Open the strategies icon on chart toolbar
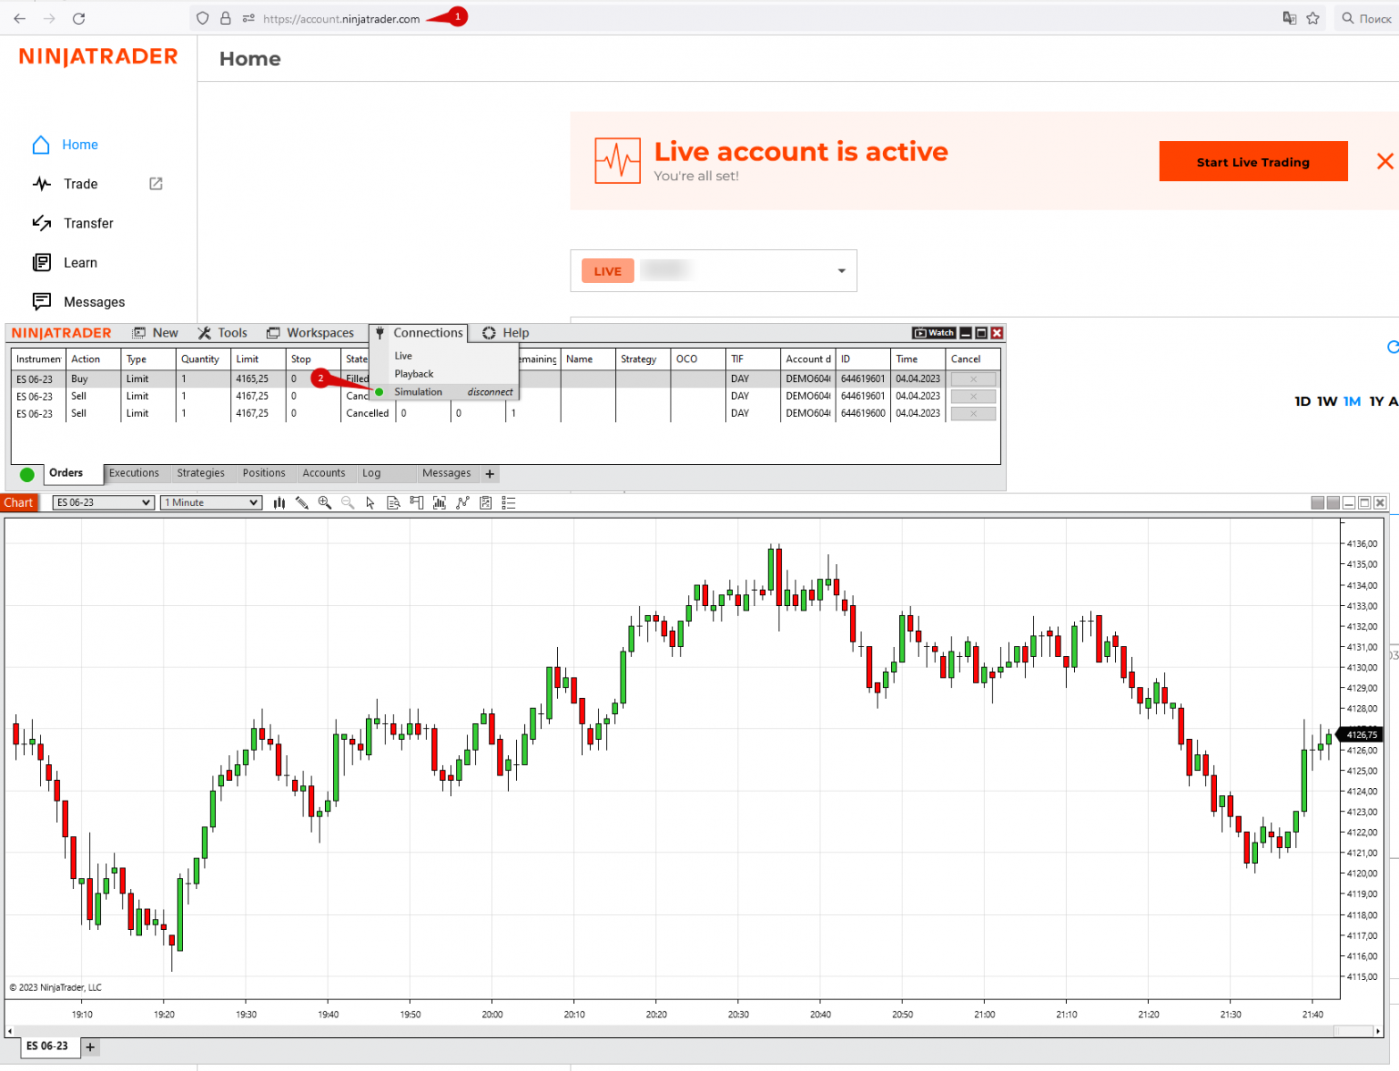The image size is (1399, 1071). tap(486, 502)
